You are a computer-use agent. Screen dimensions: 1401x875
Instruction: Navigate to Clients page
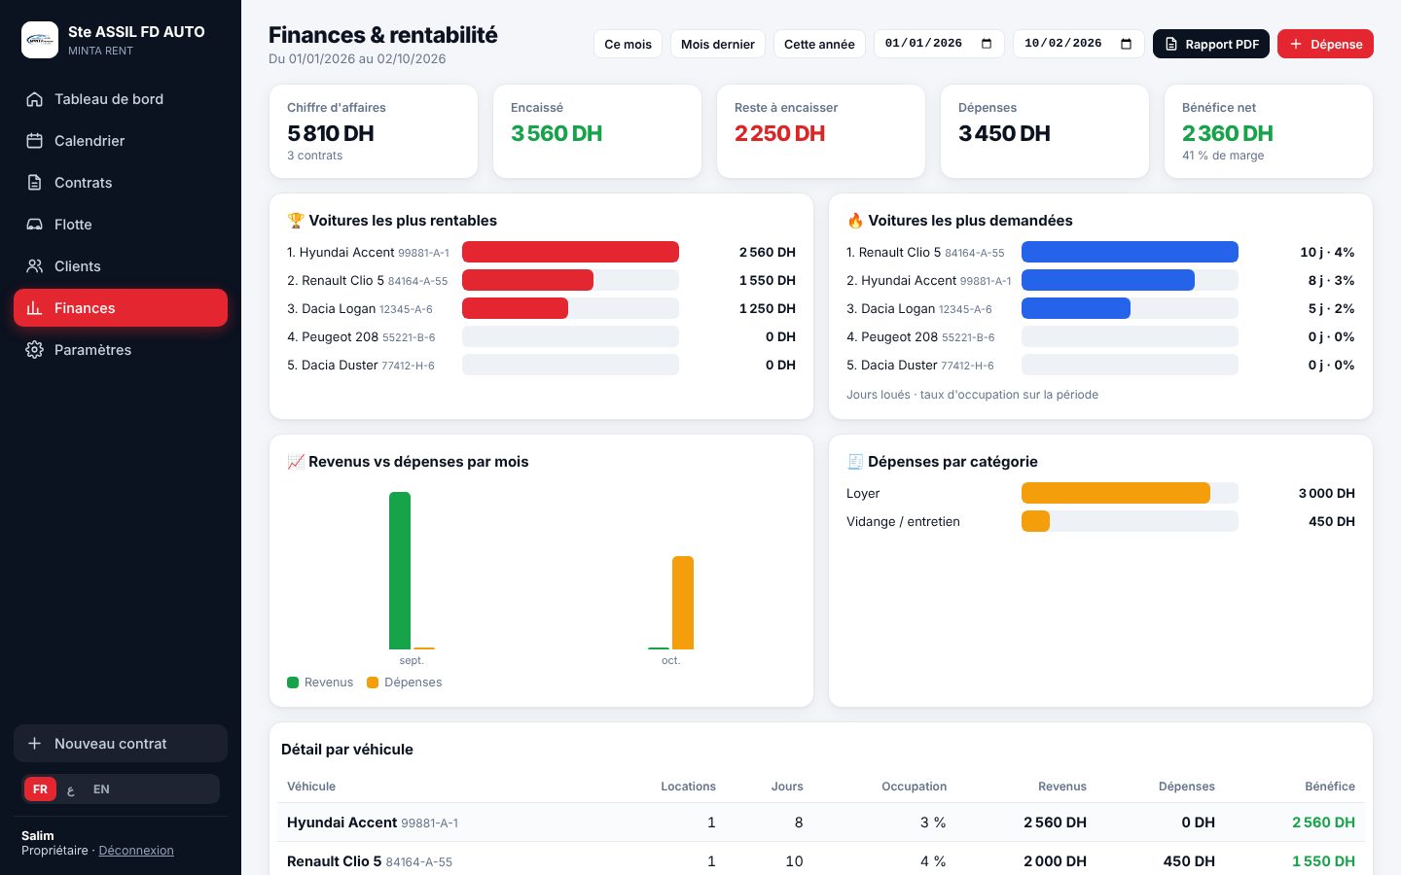[x=121, y=266]
